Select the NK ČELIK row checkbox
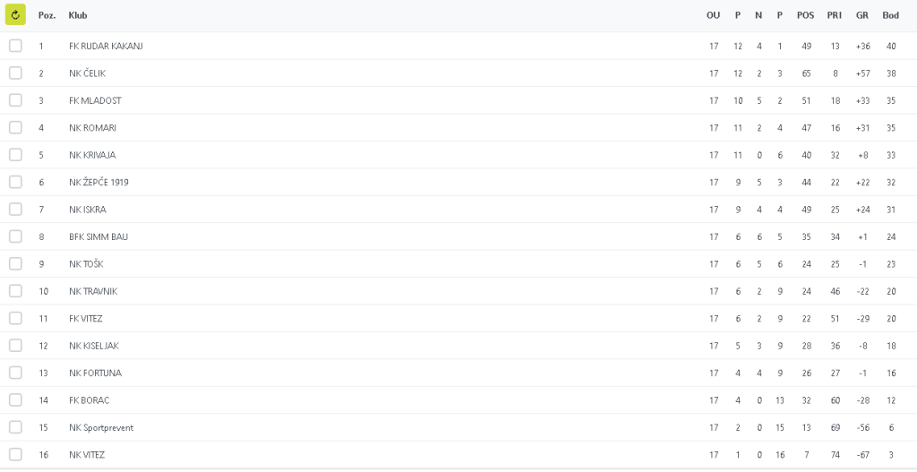 15,73
